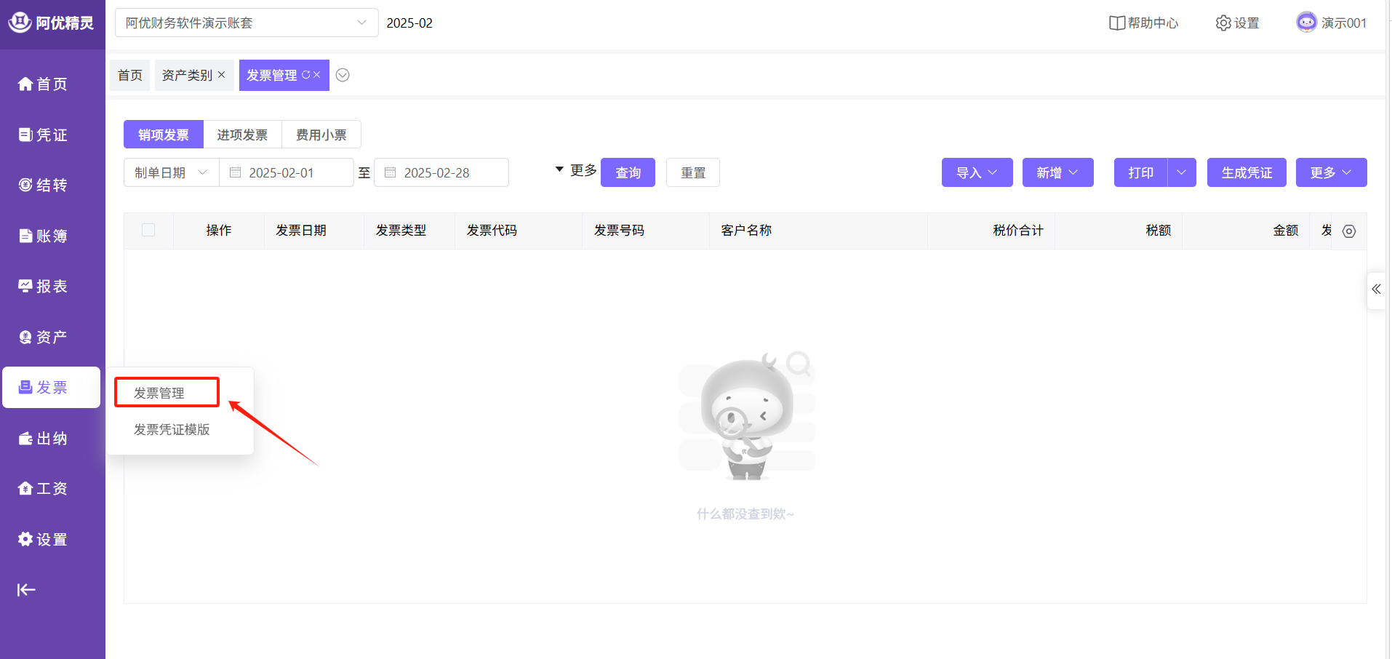Open the print options dropdown arrow
Image resolution: width=1392 pixels, height=659 pixels.
click(x=1182, y=173)
